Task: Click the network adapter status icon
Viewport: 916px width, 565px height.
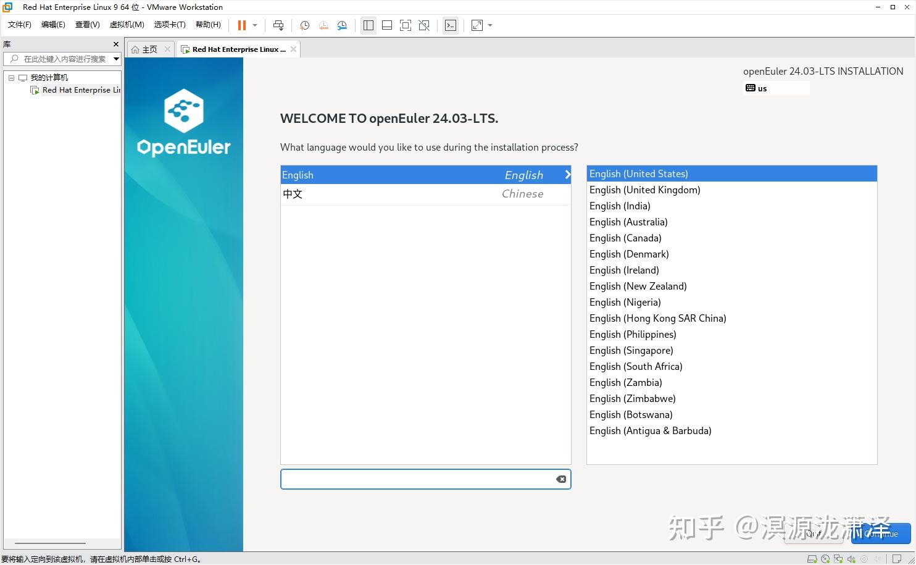Action: tap(839, 559)
